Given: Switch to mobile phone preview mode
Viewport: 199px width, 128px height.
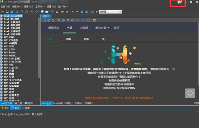Looking at the screenshot, I should (x=89, y=20).
